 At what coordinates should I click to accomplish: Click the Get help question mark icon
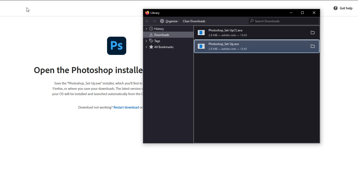coord(336,8)
